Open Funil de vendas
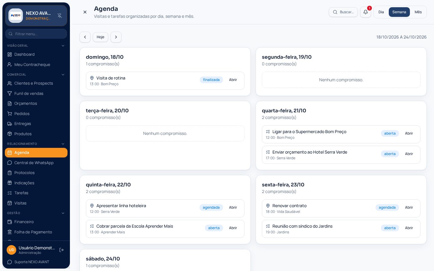The image size is (434, 271). pyautogui.click(x=36, y=93)
